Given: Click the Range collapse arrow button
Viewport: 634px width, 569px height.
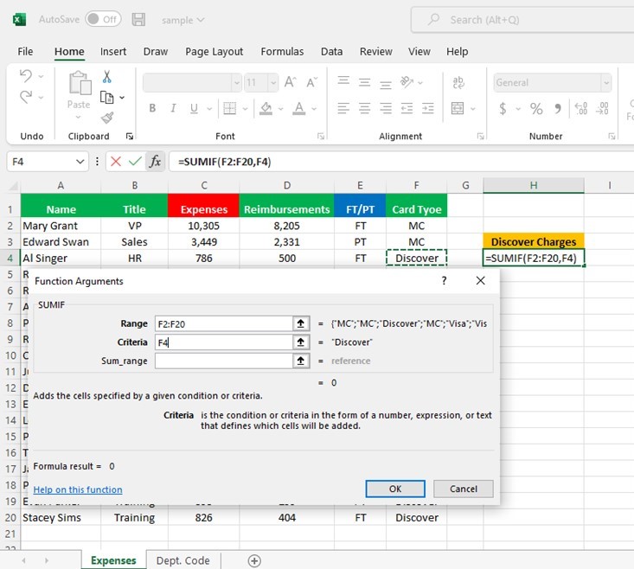Looking at the screenshot, I should [x=301, y=323].
